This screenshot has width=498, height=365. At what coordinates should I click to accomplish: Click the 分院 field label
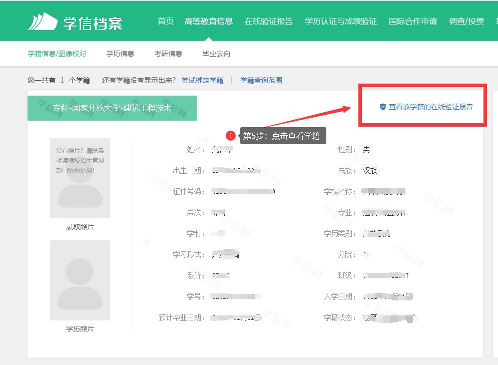coord(347,254)
